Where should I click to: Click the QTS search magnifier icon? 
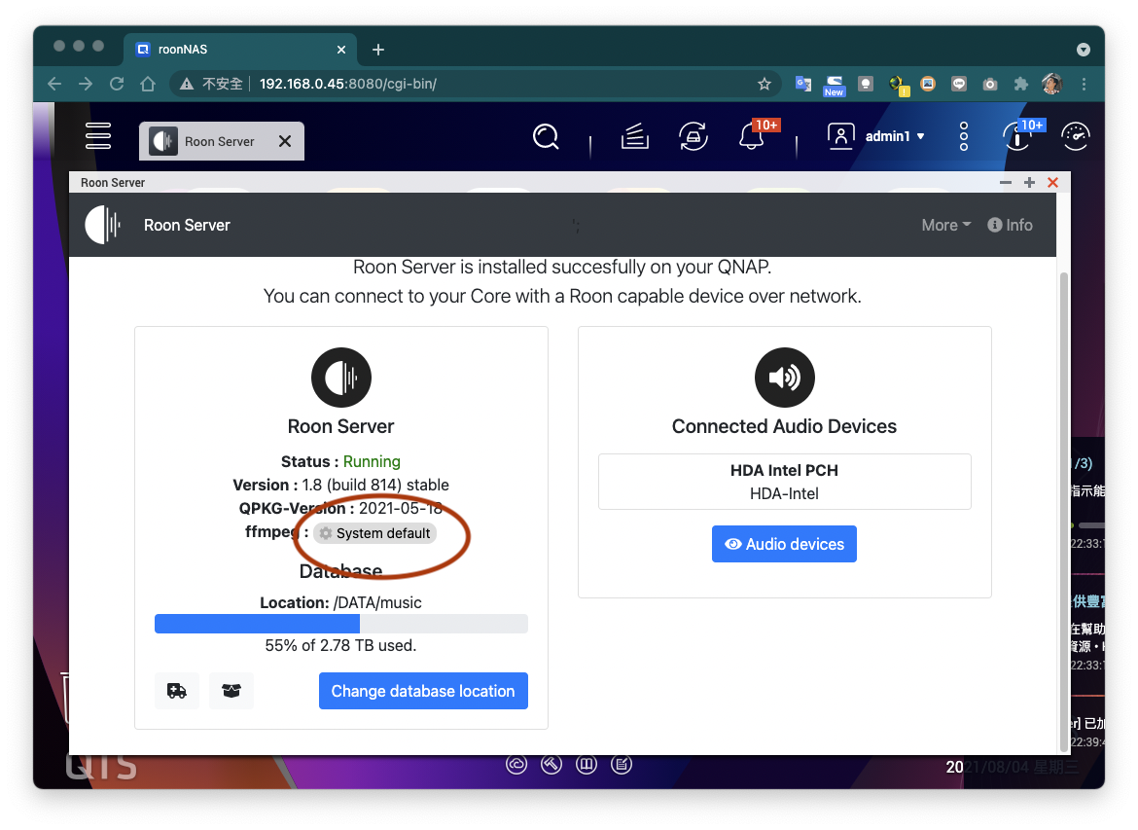coord(546,136)
